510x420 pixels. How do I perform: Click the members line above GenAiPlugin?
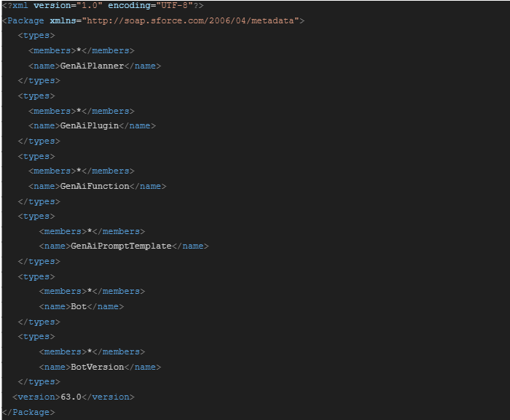[x=82, y=111]
